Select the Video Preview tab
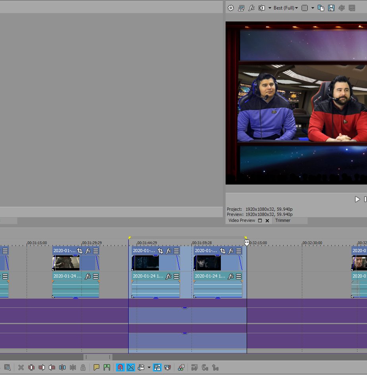This screenshot has width=367, height=375. tap(241, 220)
